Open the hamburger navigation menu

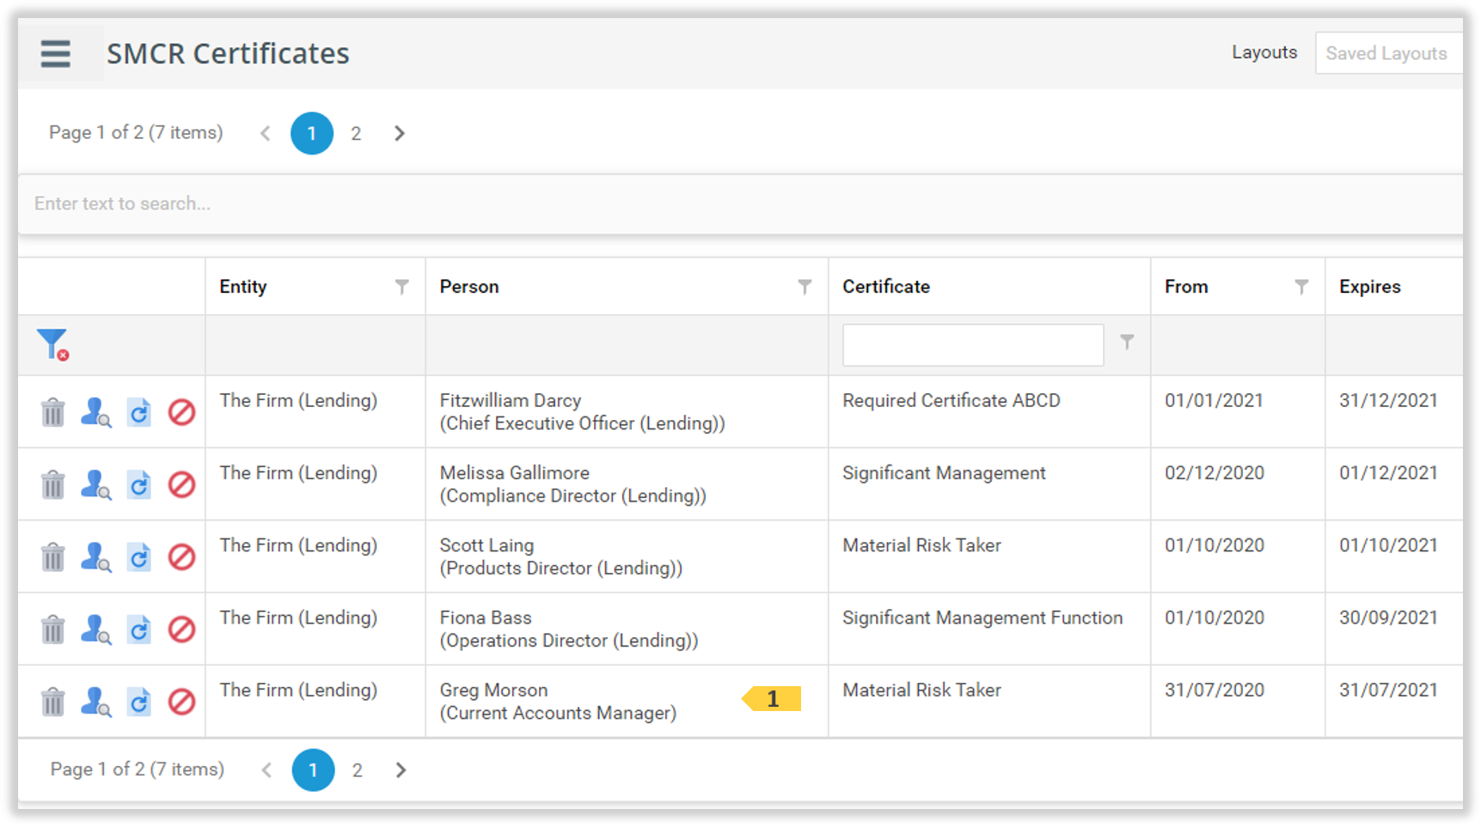[56, 54]
